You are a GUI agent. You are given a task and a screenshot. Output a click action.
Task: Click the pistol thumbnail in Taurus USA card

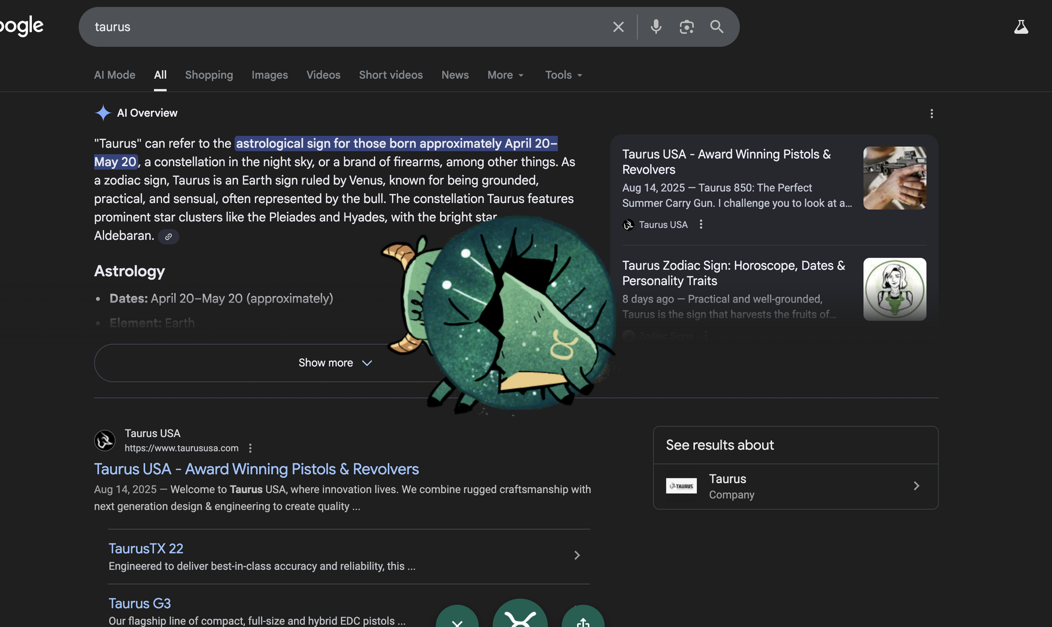click(x=895, y=178)
